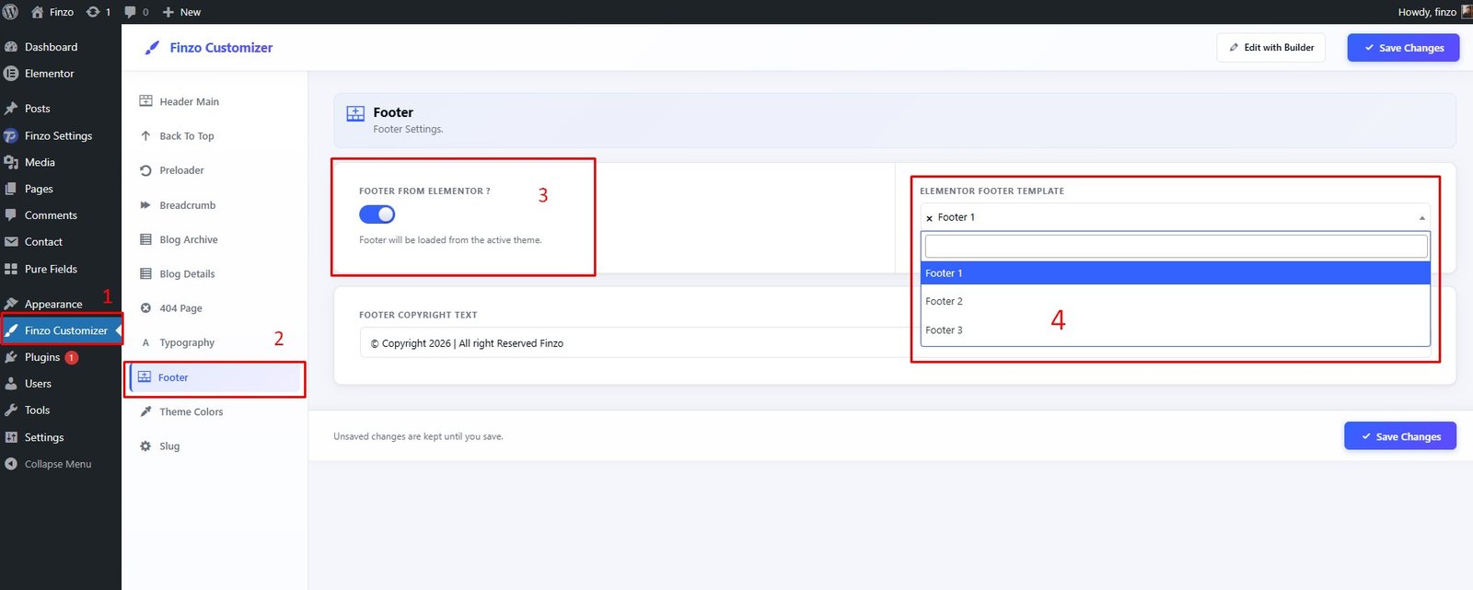Click bottom Save Changes button
This screenshot has height=590, width=1473.
pos(1400,436)
